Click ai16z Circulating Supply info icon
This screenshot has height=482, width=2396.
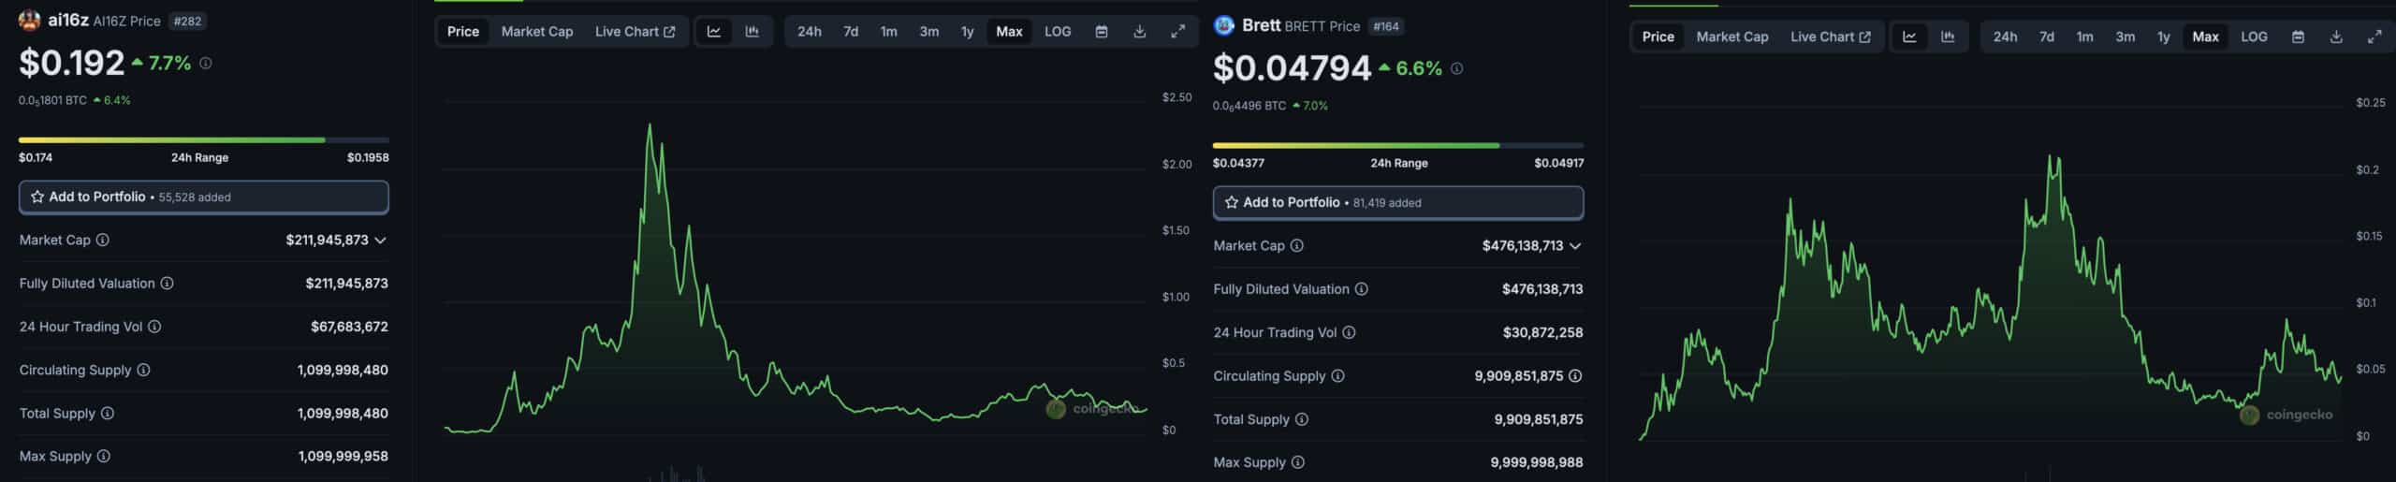143,370
